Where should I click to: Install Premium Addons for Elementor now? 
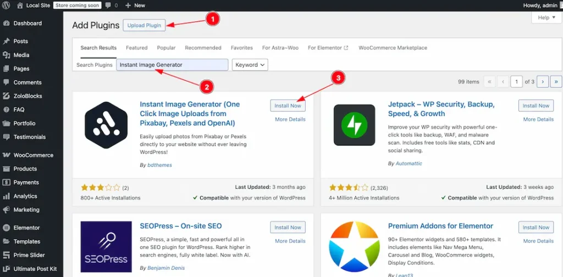click(x=536, y=228)
